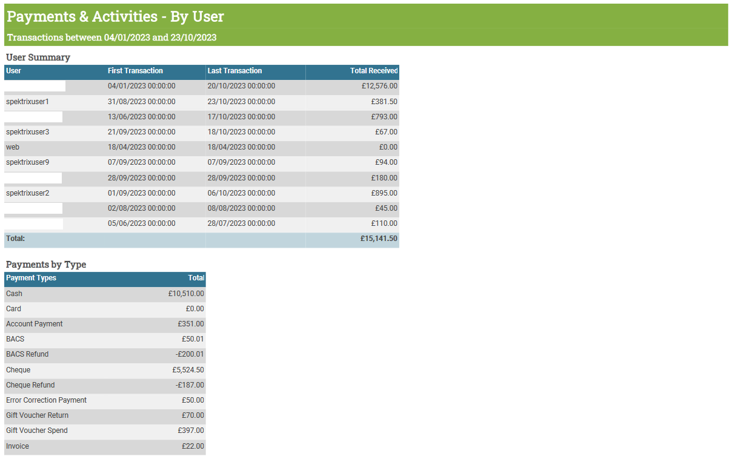This screenshot has width=738, height=462.
Task: Select the Cash payment type row label
Action: tap(14, 294)
